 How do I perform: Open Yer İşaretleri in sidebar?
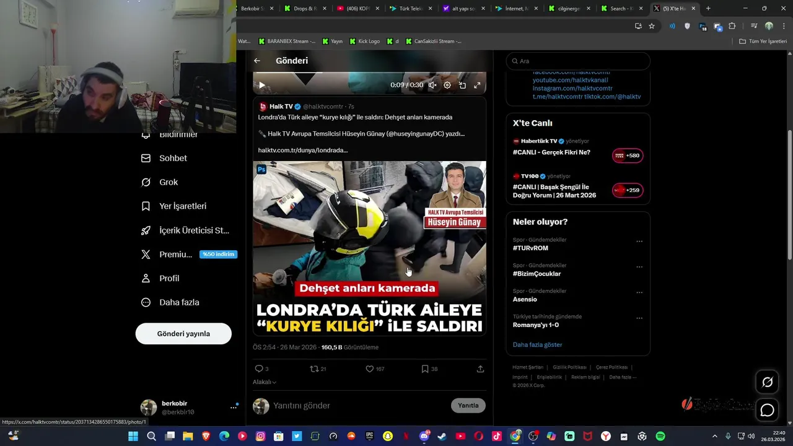coord(174,206)
